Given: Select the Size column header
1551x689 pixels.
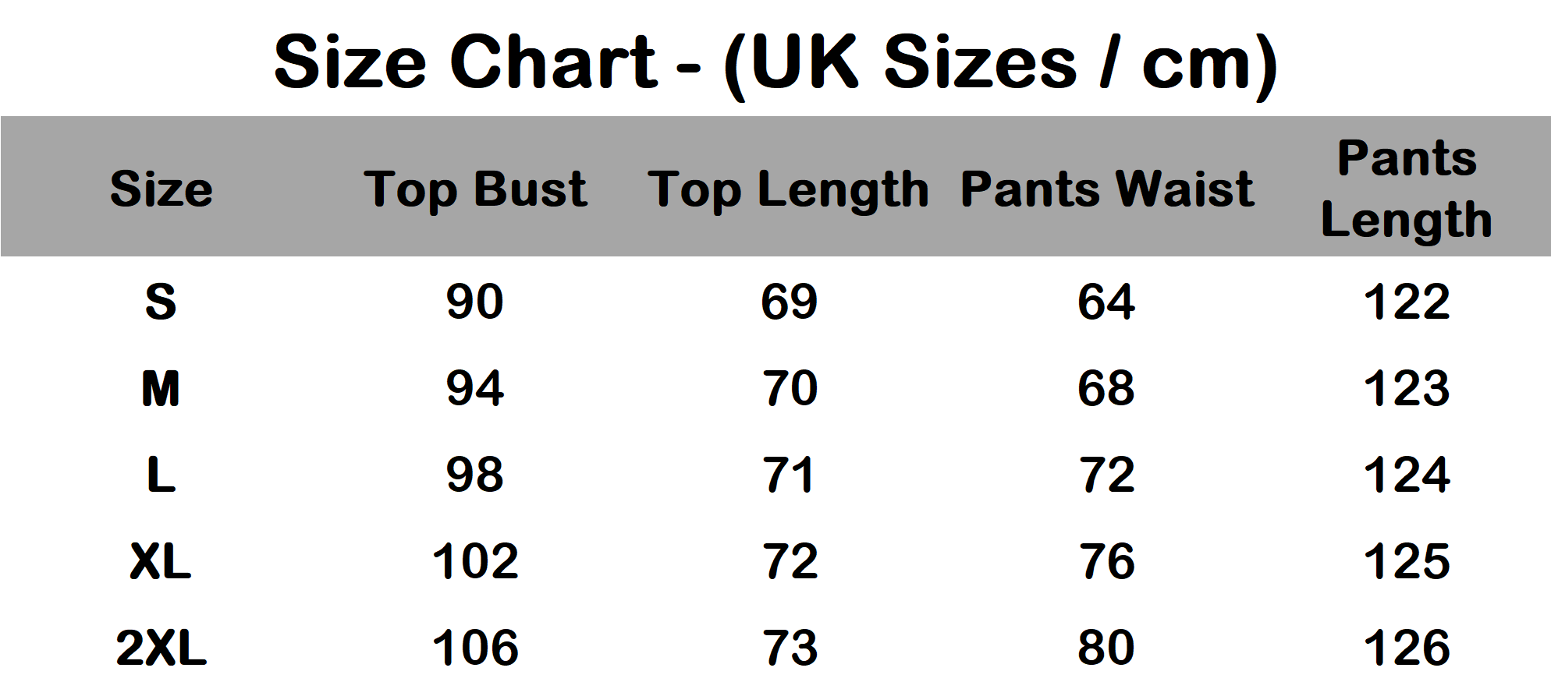Looking at the screenshot, I should (161, 189).
